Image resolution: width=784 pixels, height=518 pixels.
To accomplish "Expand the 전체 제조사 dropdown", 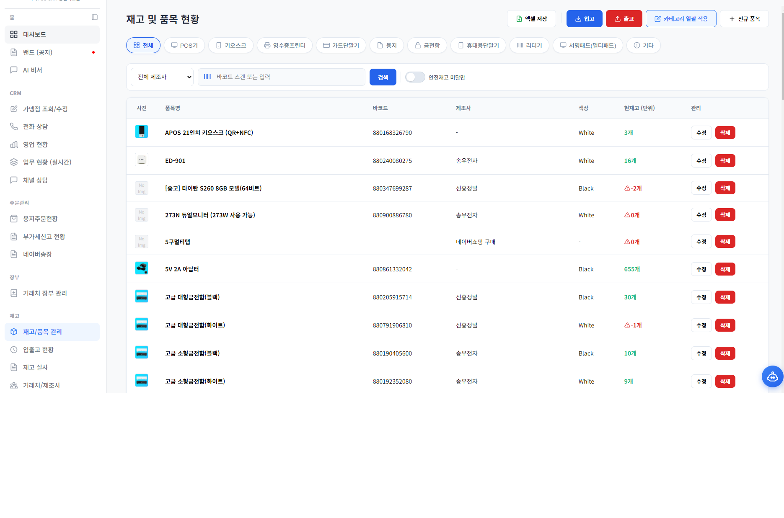I will 162,77.
